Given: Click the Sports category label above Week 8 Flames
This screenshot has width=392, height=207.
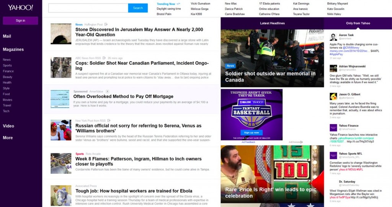Looking at the screenshot, I should point(80,154).
